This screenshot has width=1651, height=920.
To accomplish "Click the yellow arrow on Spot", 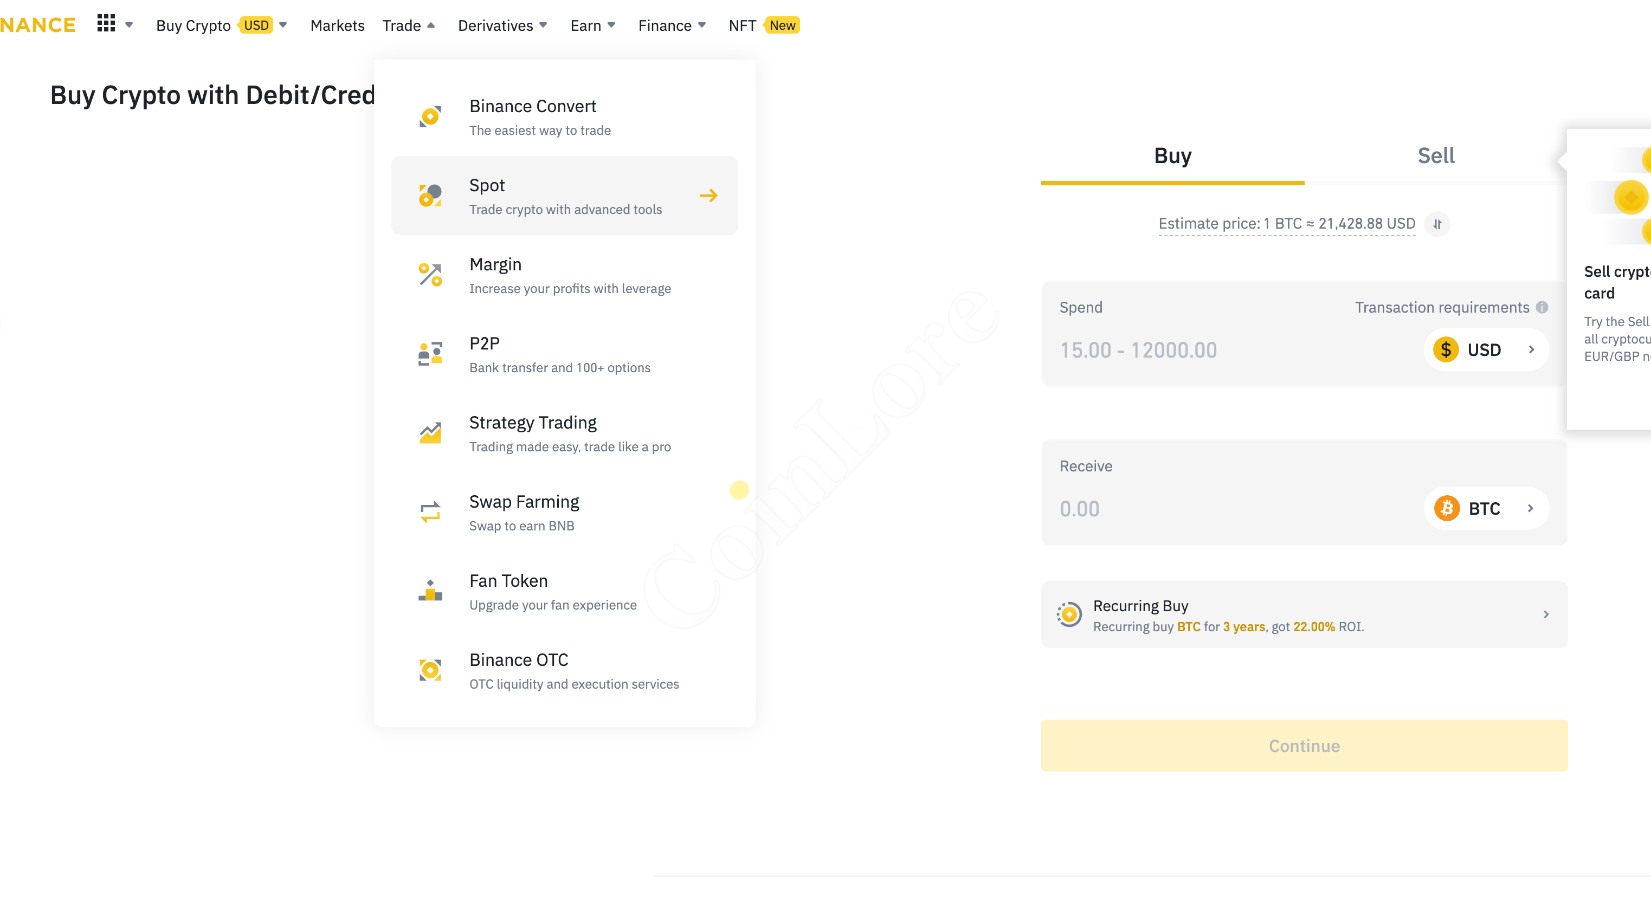I will coord(708,196).
